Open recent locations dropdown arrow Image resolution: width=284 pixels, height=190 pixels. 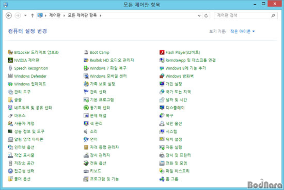[25, 16]
